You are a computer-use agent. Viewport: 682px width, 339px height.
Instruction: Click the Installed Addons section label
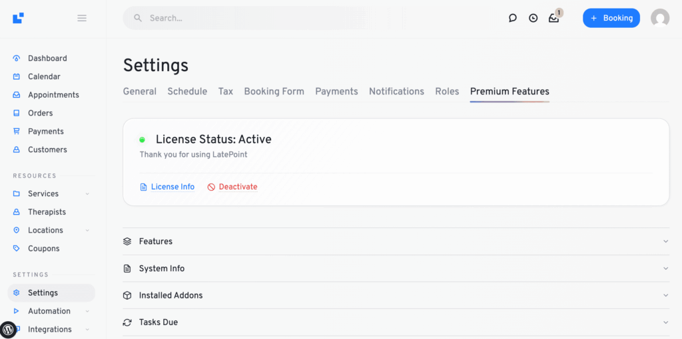pos(171,296)
